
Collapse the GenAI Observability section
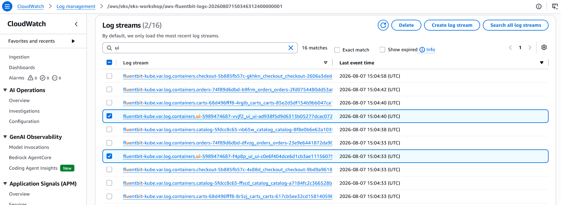tap(5, 137)
